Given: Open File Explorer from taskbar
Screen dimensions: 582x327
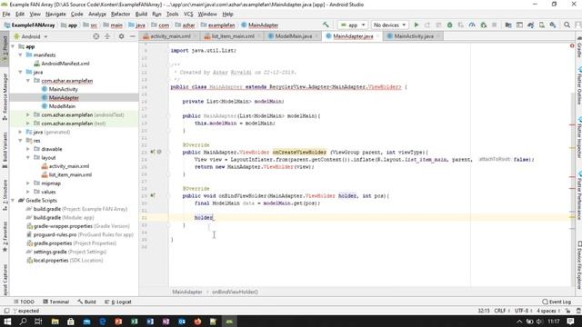Looking at the screenshot, I should click(x=55, y=322).
